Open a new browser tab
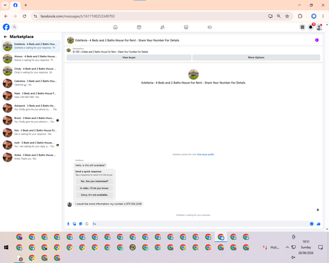 [26, 5]
